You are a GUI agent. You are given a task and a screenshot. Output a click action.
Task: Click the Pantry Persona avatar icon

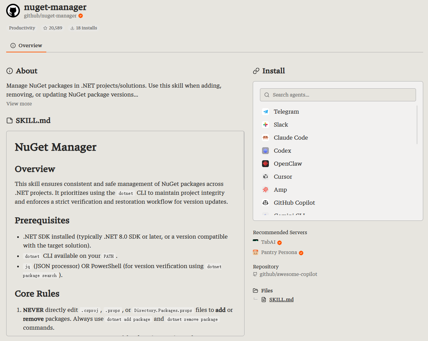255,252
